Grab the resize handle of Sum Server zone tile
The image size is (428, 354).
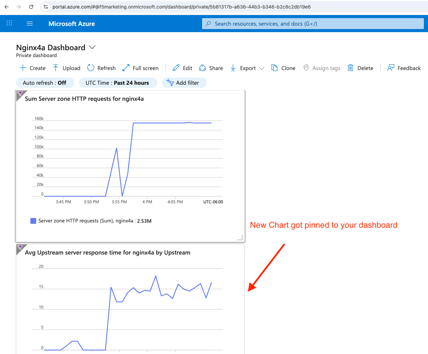[x=240, y=237]
